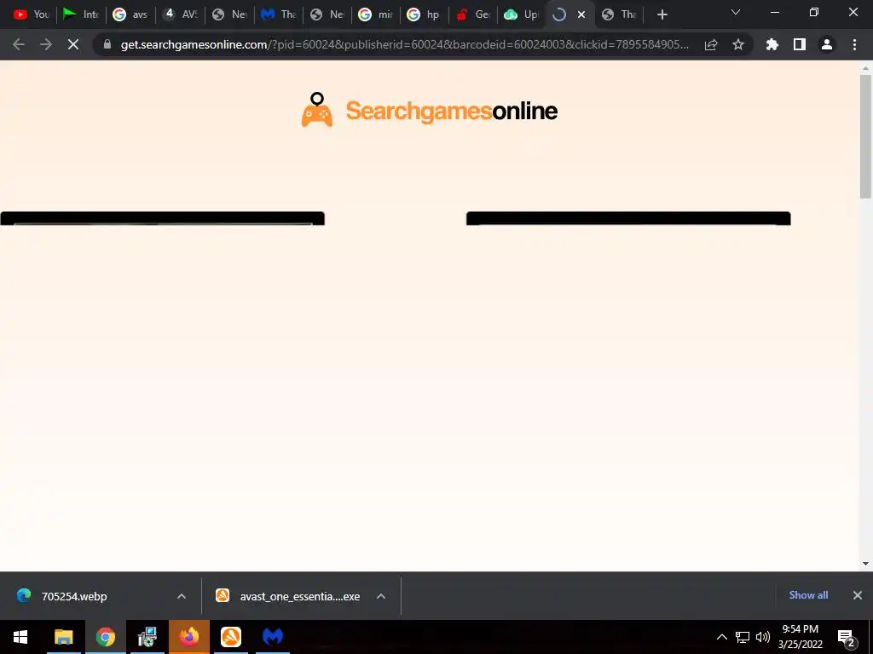Open the 'Ge' tab with red icon
Image resolution: width=873 pixels, height=654 pixels.
tap(473, 14)
